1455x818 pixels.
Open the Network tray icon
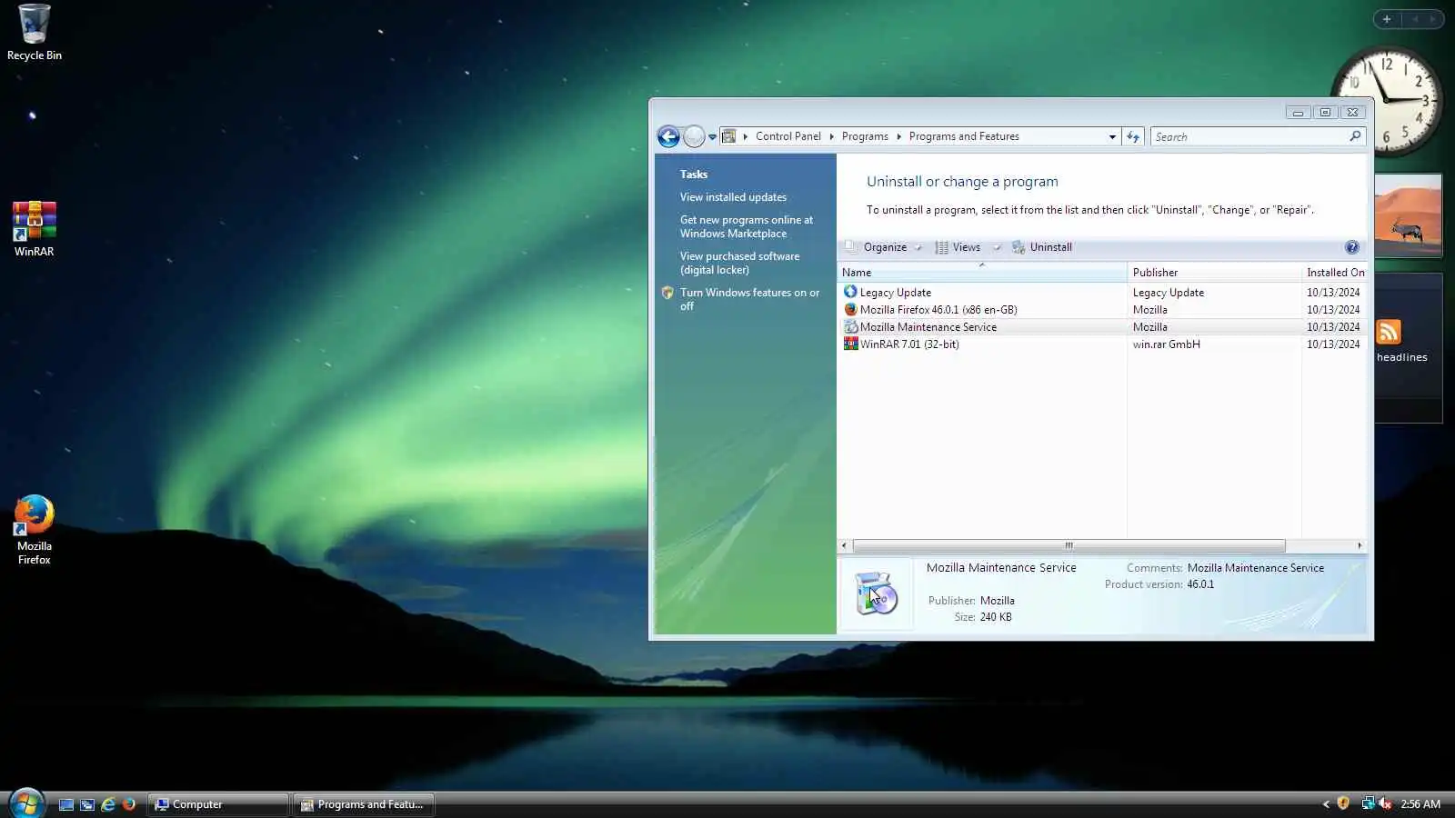pyautogui.click(x=1368, y=803)
